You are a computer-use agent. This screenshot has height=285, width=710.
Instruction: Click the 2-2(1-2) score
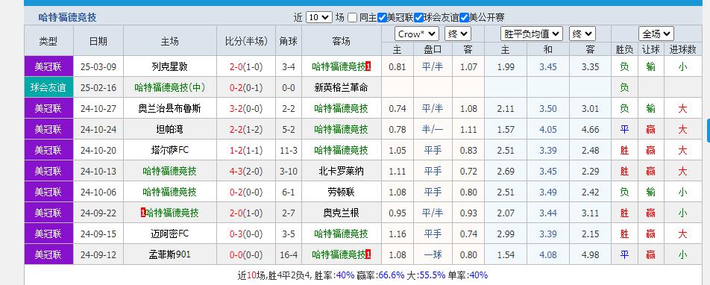click(x=246, y=130)
